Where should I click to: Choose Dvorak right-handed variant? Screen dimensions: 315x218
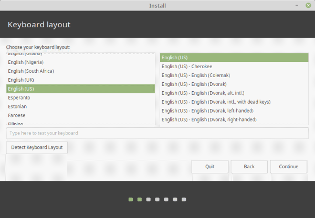(x=234, y=119)
